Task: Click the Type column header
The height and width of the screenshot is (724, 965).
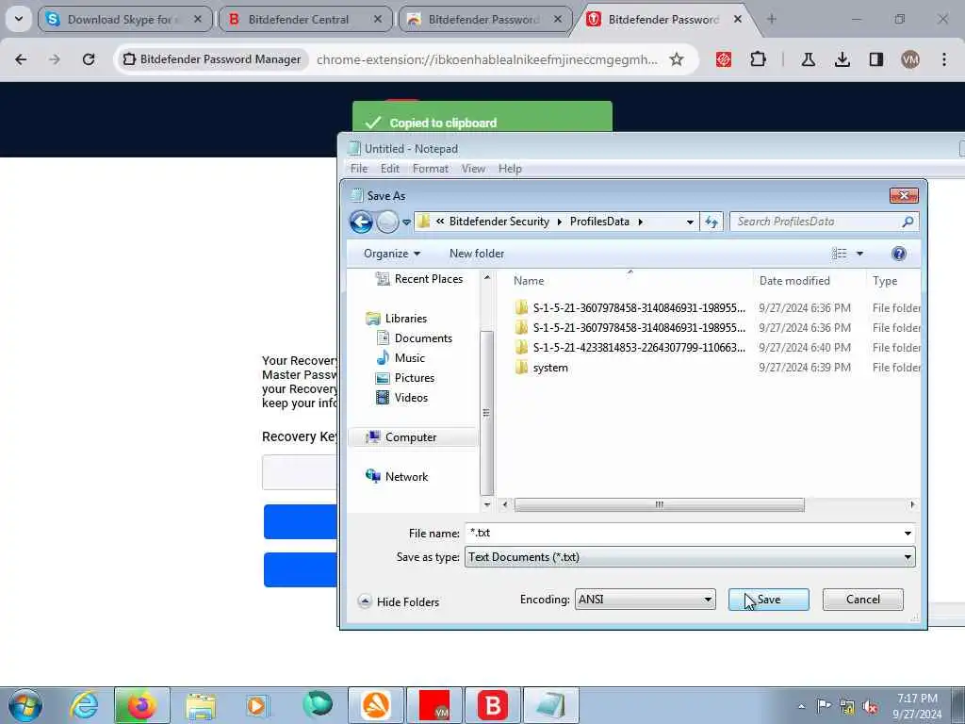Action: pos(884,281)
